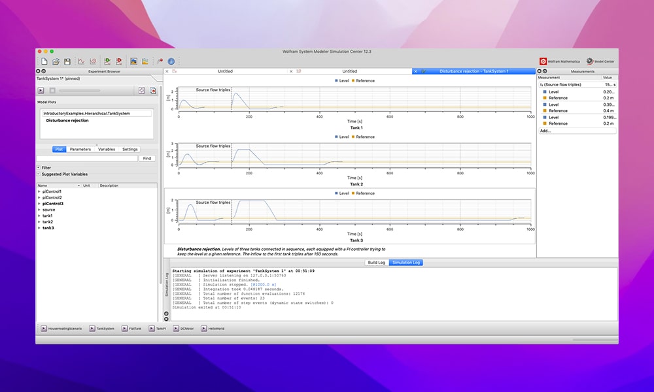Viewport: 654px width, 392px height.
Task: Click the Save icon in the toolbar
Action: pyautogui.click(x=68, y=61)
